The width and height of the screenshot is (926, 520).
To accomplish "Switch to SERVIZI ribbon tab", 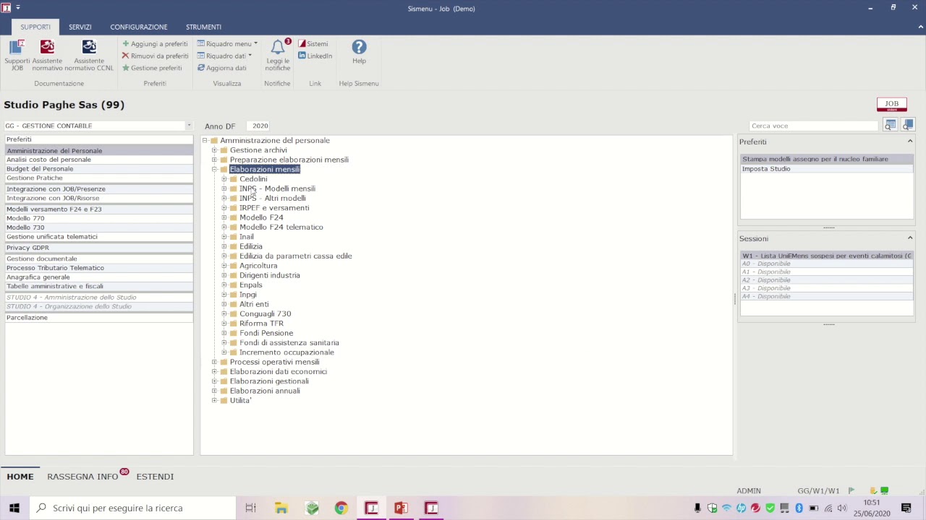I will tap(80, 27).
